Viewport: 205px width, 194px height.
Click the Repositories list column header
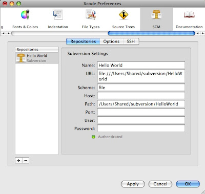point(37,50)
